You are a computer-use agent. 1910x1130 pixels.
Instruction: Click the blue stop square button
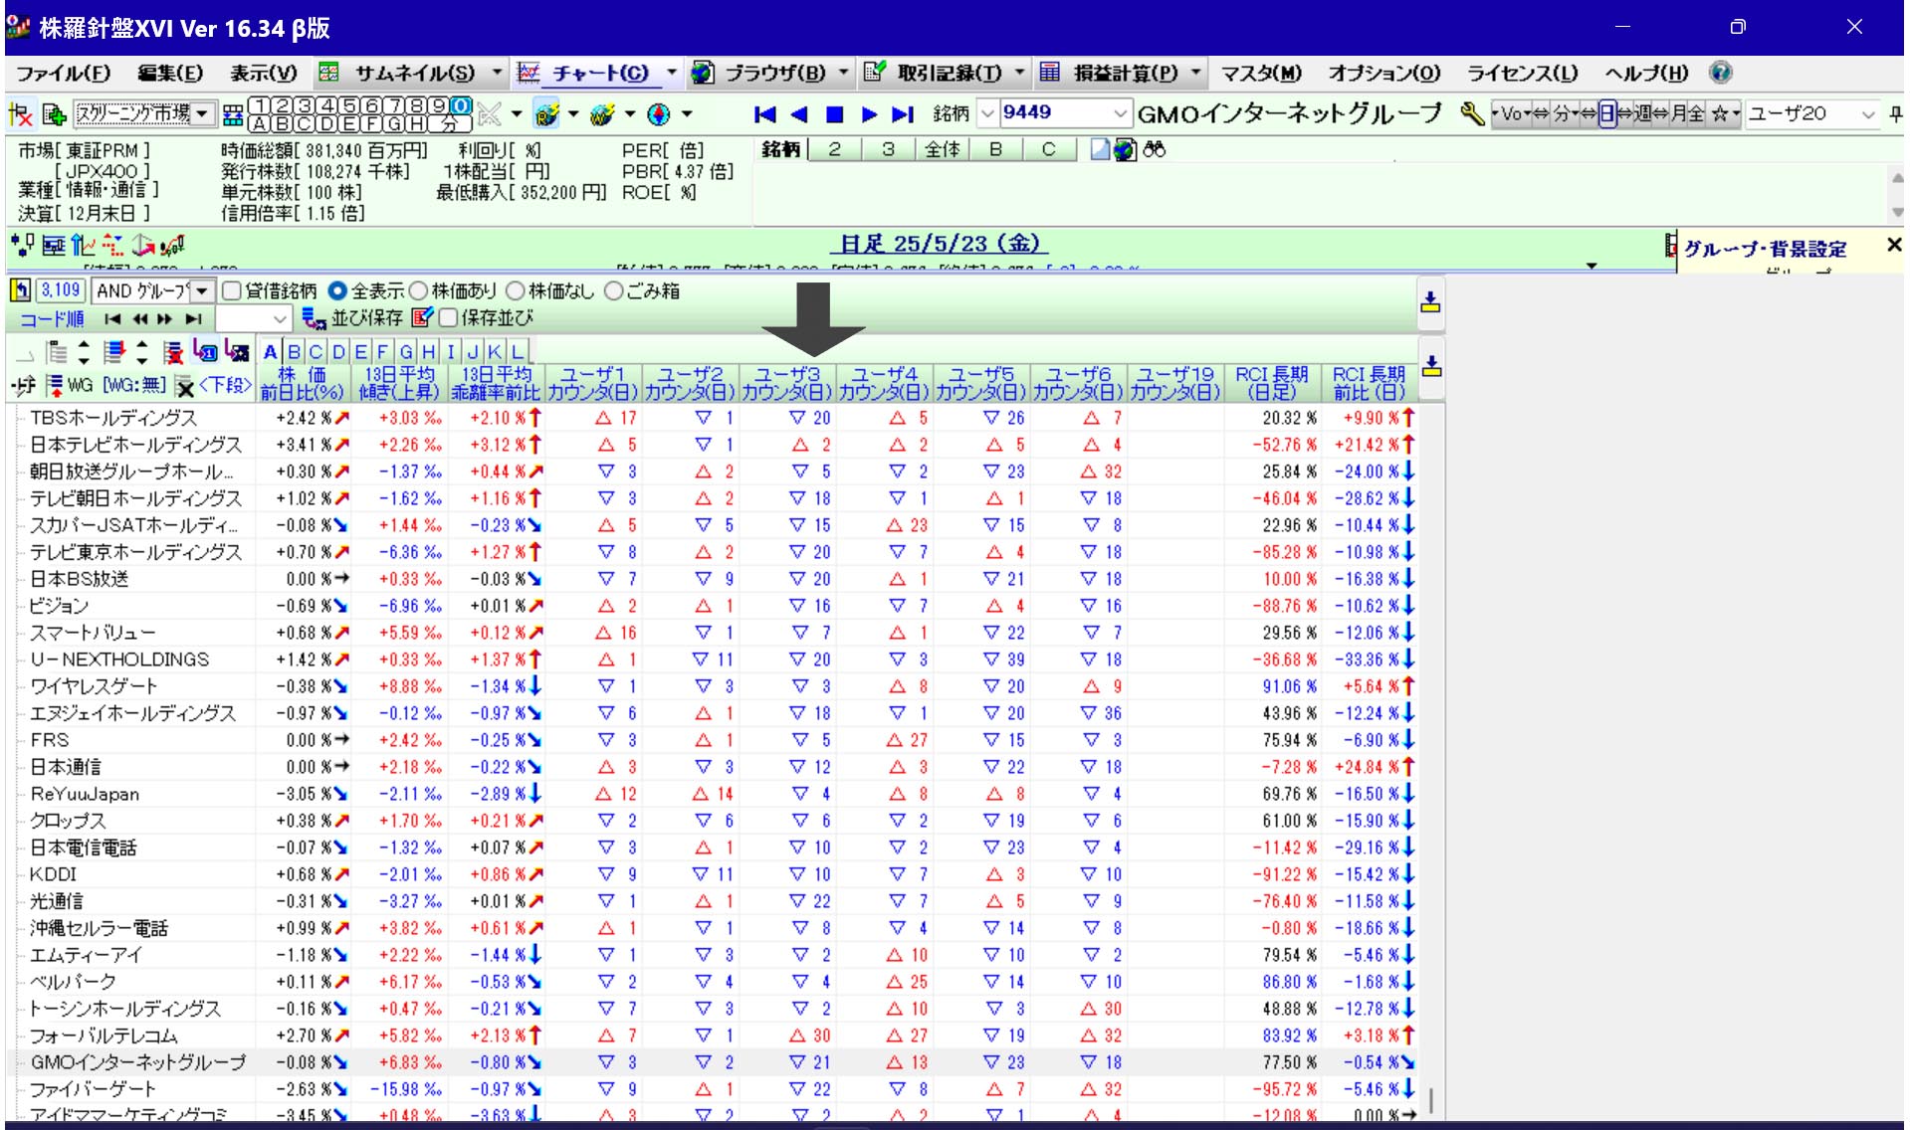click(835, 114)
